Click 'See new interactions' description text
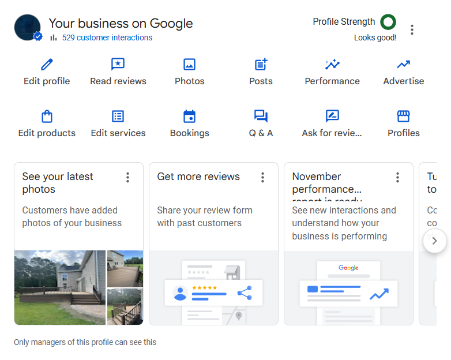This screenshot has width=451, height=360. [x=344, y=223]
